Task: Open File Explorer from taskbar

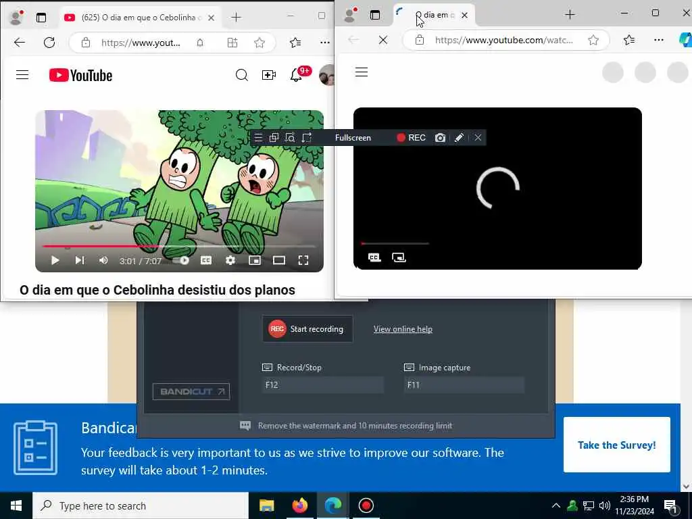Action: click(x=266, y=505)
